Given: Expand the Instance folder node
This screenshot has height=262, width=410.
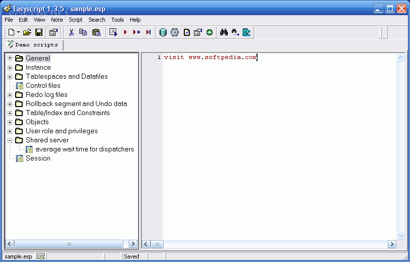Looking at the screenshot, I should coord(10,68).
